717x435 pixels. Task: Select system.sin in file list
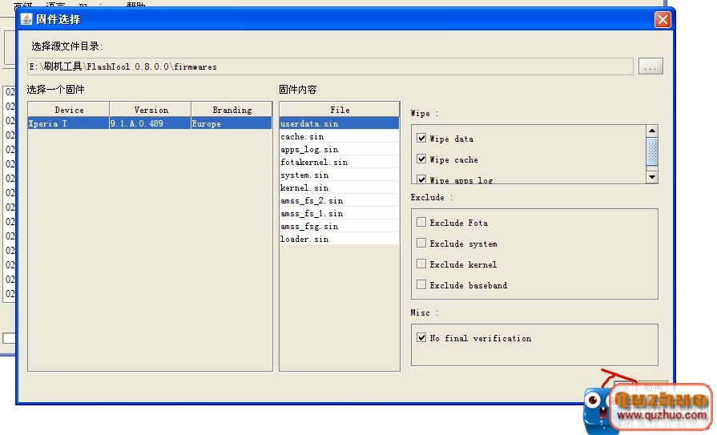click(340, 175)
